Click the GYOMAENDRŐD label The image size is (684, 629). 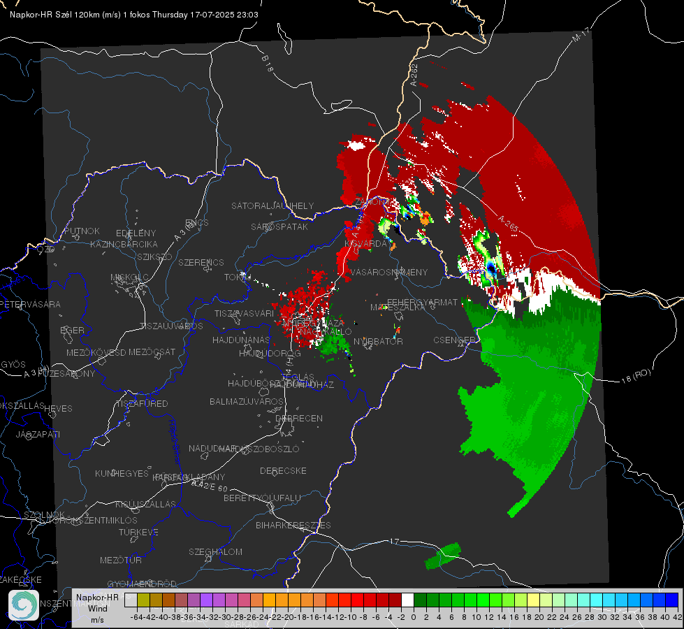coord(142,584)
